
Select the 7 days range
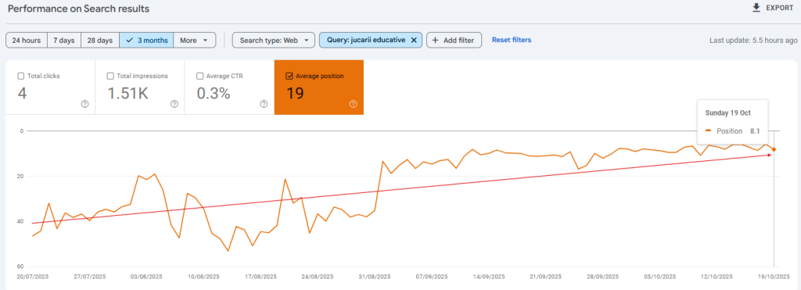[x=64, y=40]
